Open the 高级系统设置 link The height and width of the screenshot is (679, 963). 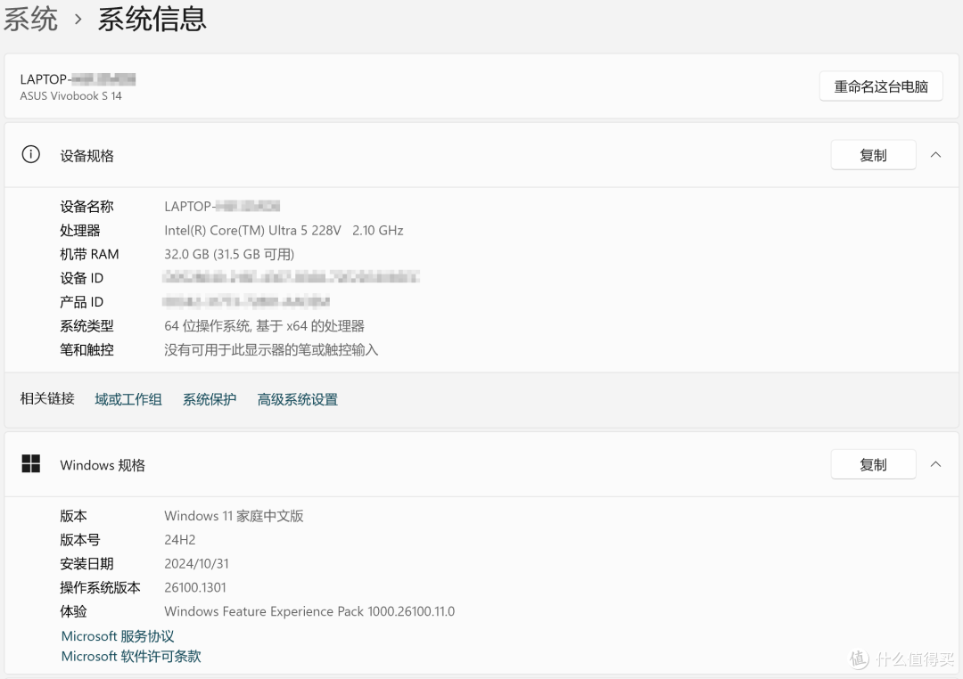[x=298, y=400]
